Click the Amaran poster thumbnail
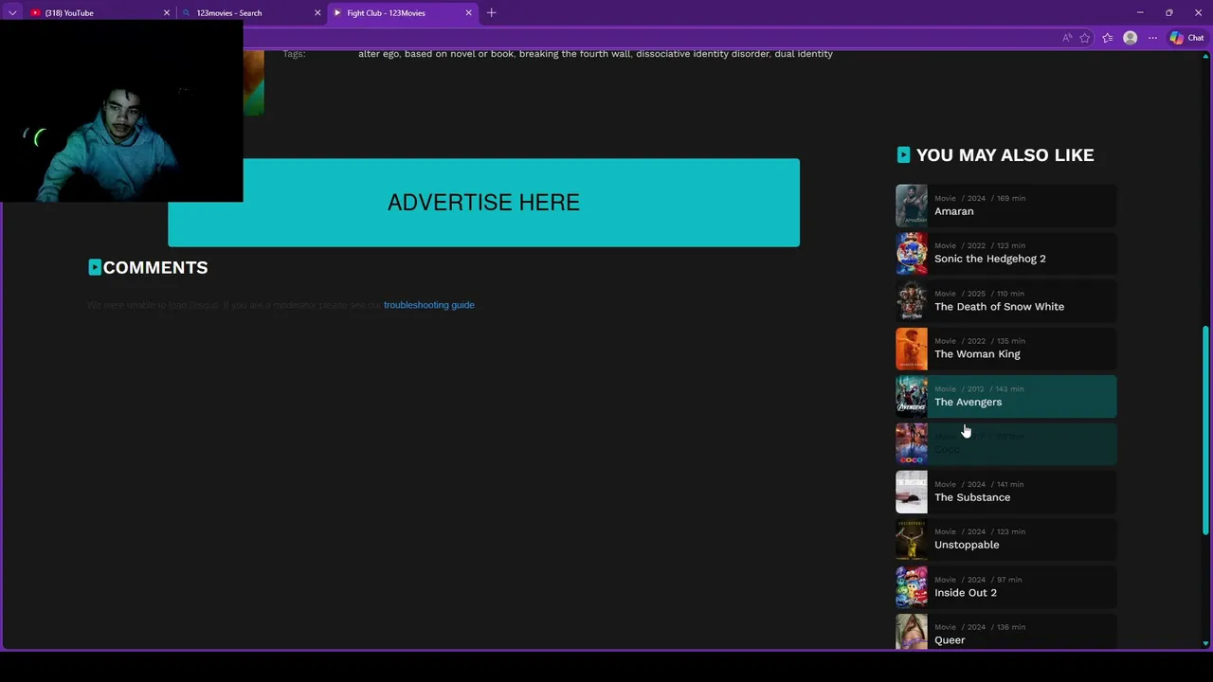1213x682 pixels. pyautogui.click(x=912, y=206)
